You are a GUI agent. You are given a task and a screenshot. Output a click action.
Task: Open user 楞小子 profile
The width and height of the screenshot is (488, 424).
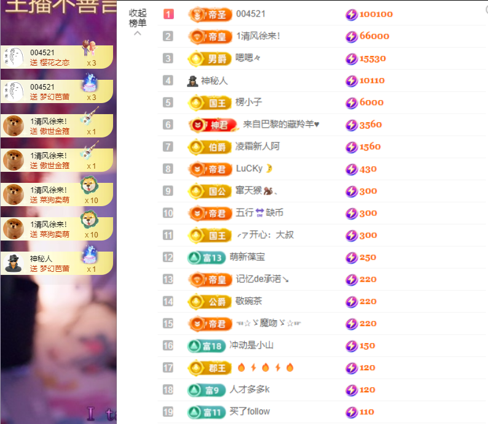249,102
